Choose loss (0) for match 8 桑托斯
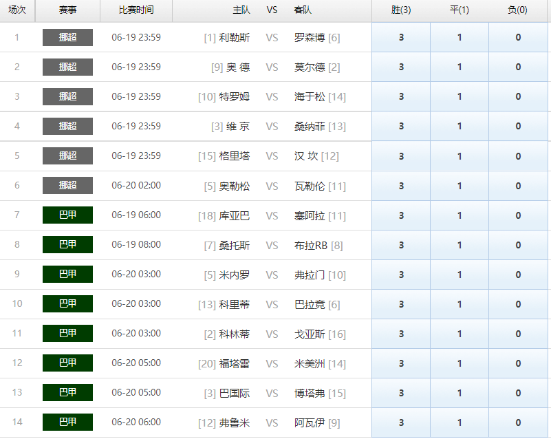 click(518, 245)
